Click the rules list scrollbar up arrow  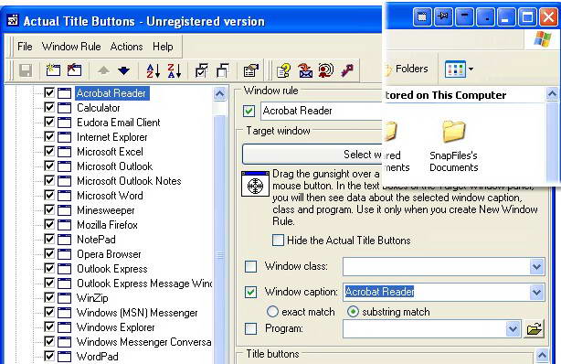[219, 94]
